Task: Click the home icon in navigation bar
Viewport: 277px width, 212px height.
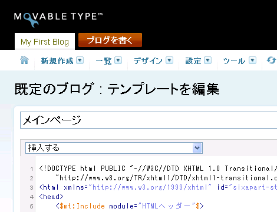Action: (24, 60)
